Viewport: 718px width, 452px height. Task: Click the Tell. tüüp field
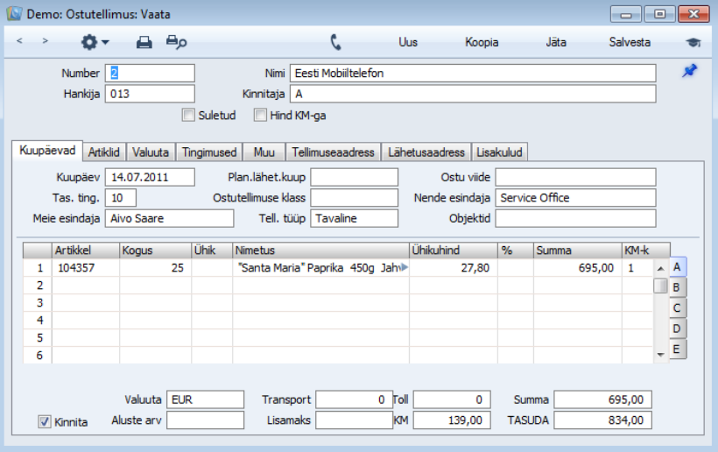coord(354,218)
